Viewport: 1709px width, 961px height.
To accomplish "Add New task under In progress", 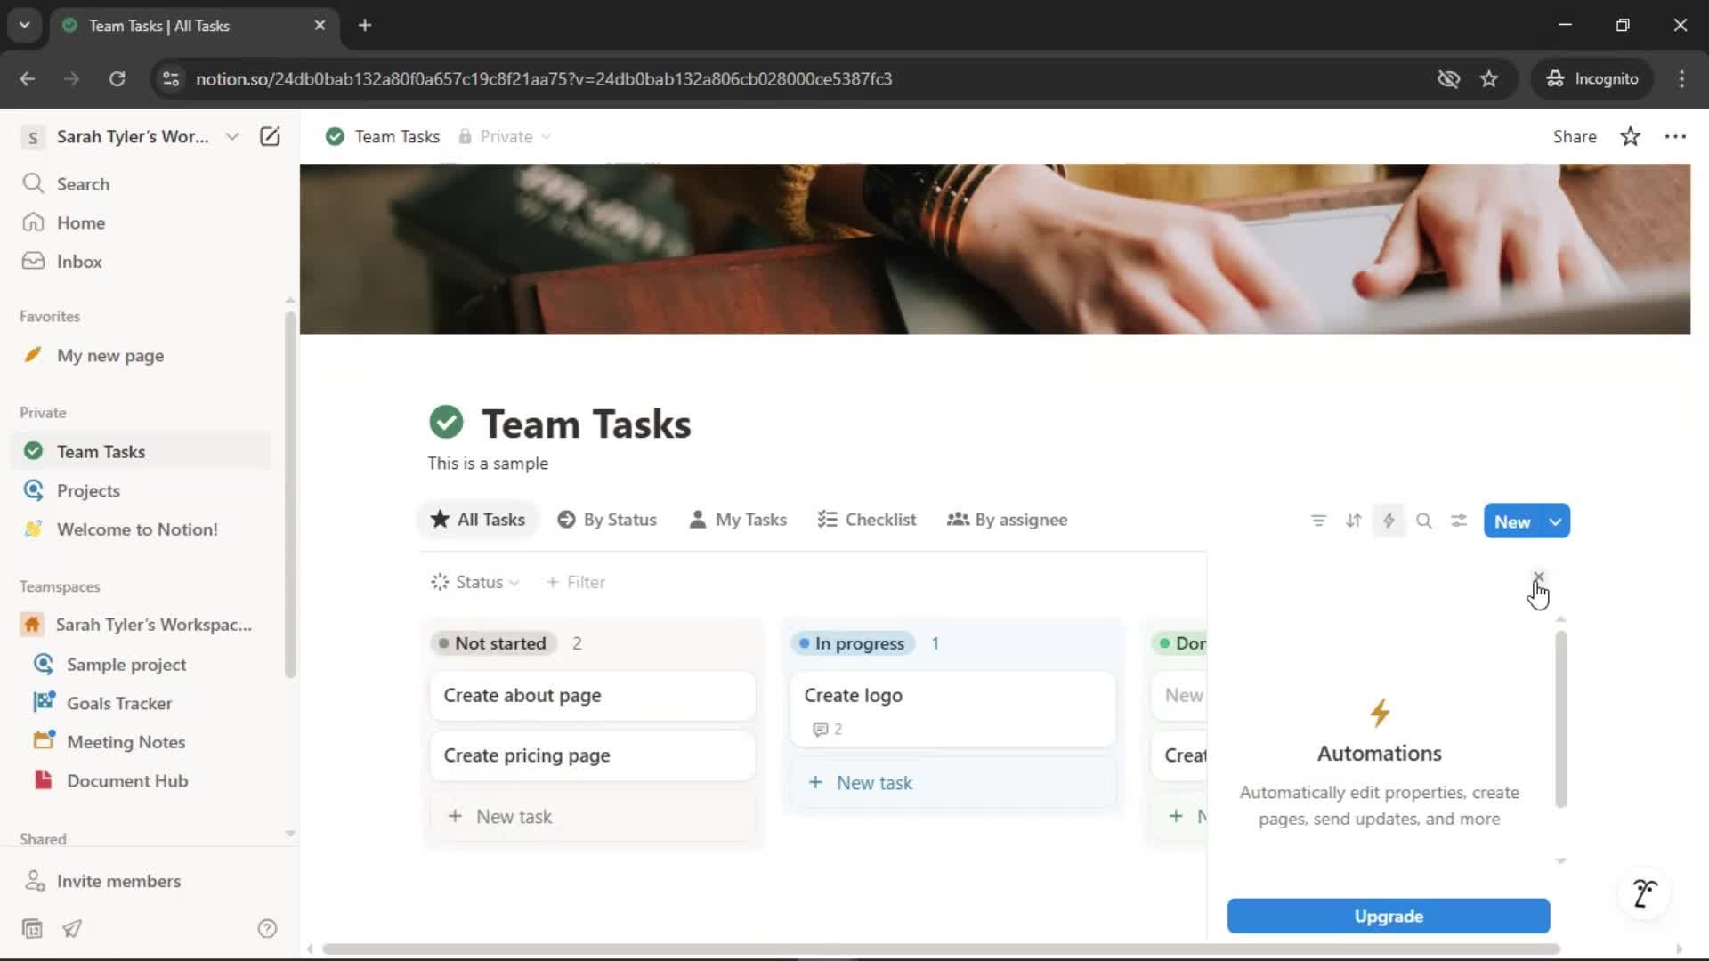I will click(x=953, y=783).
